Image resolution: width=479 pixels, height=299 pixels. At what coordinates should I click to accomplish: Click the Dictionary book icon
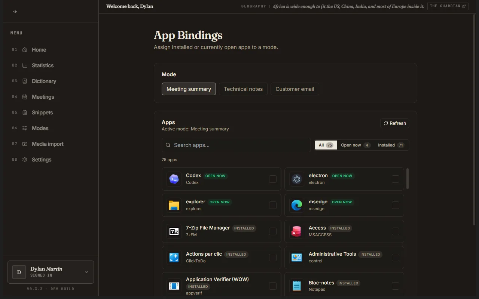pos(25,81)
